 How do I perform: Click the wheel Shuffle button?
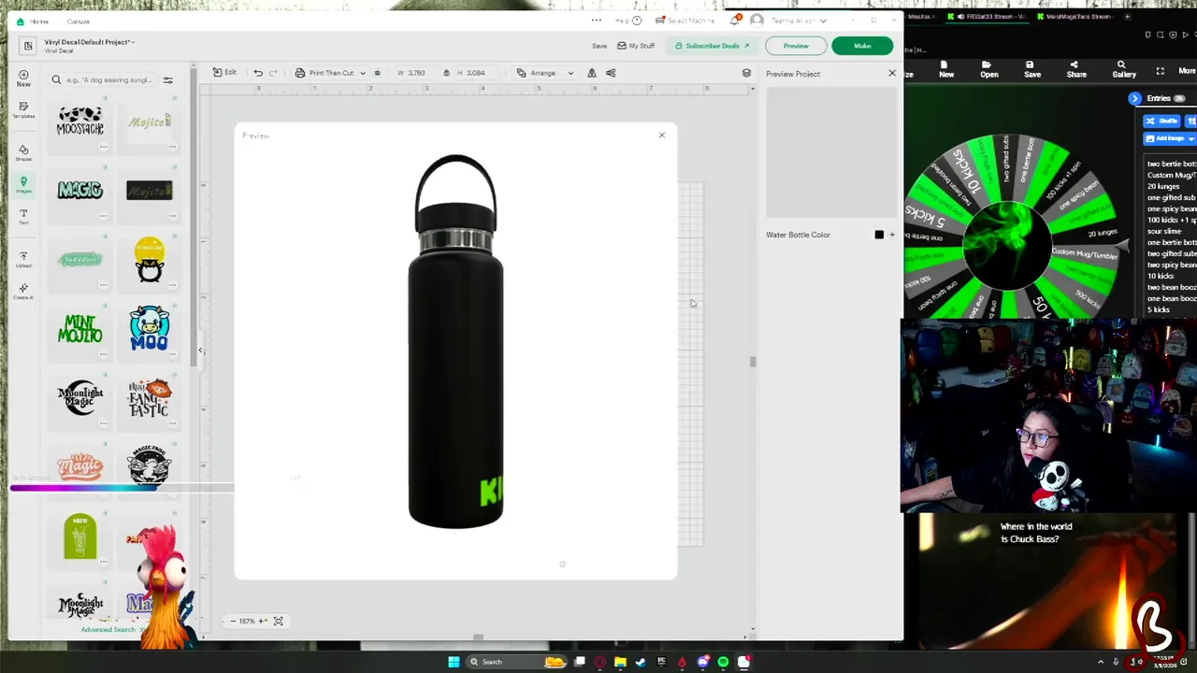click(1162, 121)
